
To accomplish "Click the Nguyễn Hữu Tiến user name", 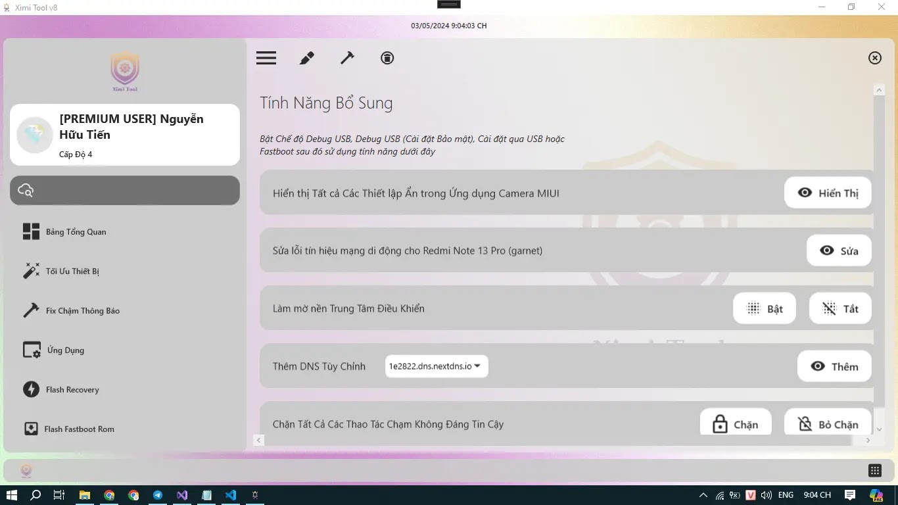I will point(131,127).
